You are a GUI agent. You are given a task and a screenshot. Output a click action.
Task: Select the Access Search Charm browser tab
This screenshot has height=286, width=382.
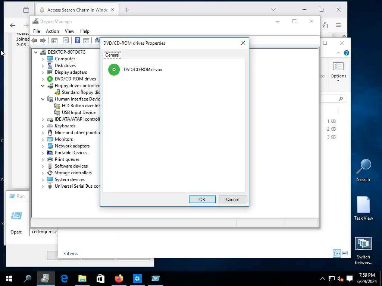pos(77,10)
